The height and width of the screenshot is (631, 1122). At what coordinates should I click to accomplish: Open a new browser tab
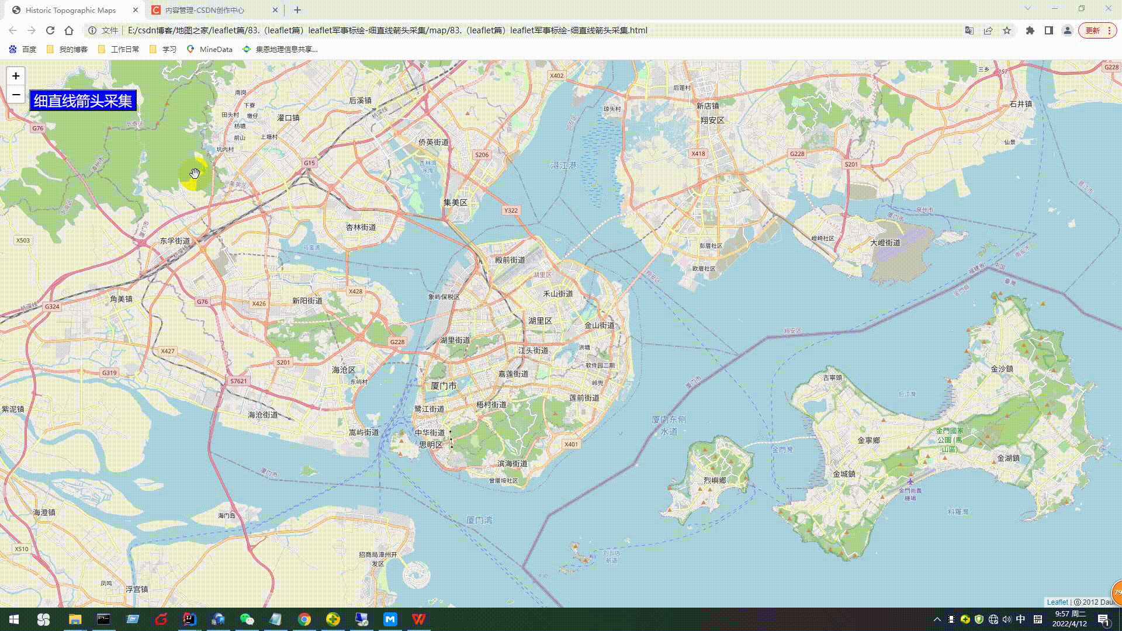(x=297, y=10)
